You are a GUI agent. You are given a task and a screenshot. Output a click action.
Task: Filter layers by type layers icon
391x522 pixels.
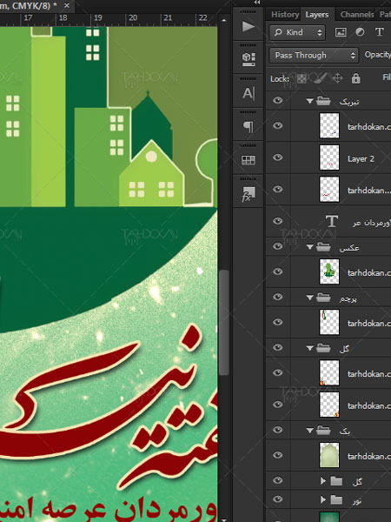(x=379, y=32)
